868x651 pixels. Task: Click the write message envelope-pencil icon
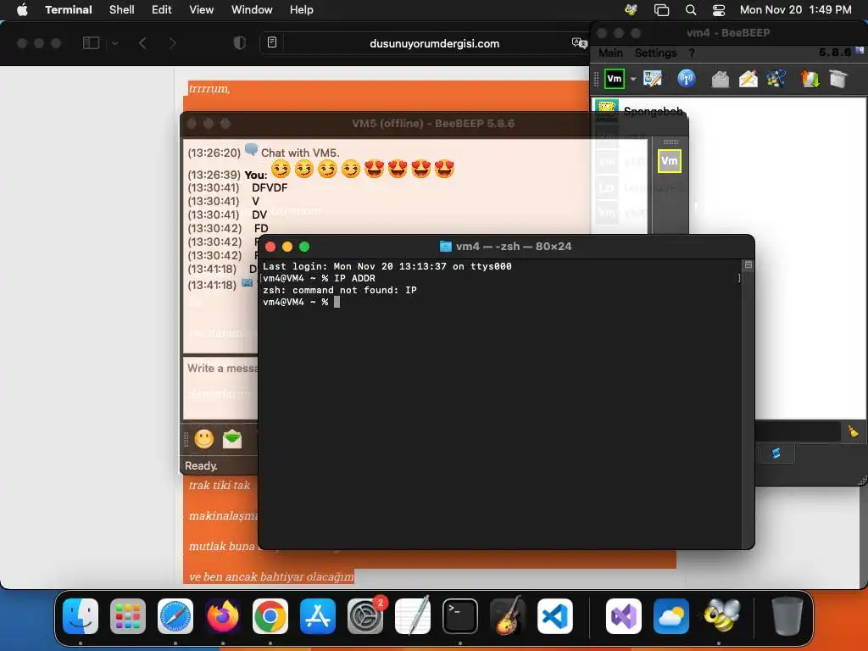pyautogui.click(x=748, y=79)
